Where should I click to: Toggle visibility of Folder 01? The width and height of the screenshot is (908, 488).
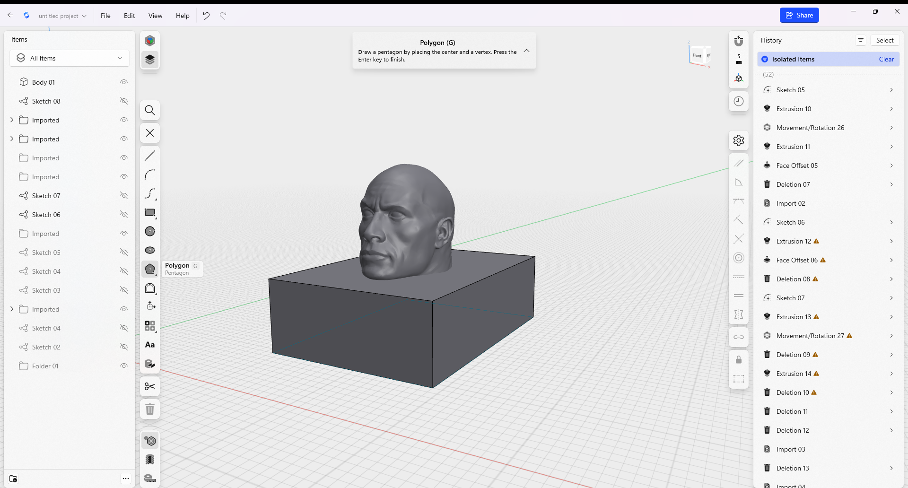tap(124, 366)
